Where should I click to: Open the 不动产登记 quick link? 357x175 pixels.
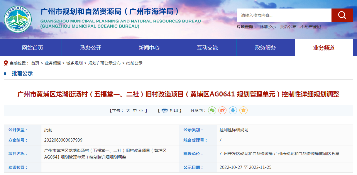310,27
